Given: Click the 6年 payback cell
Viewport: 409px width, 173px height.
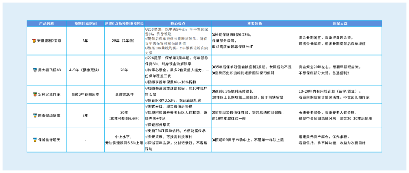Looking at the screenshot, I should (85, 116).
